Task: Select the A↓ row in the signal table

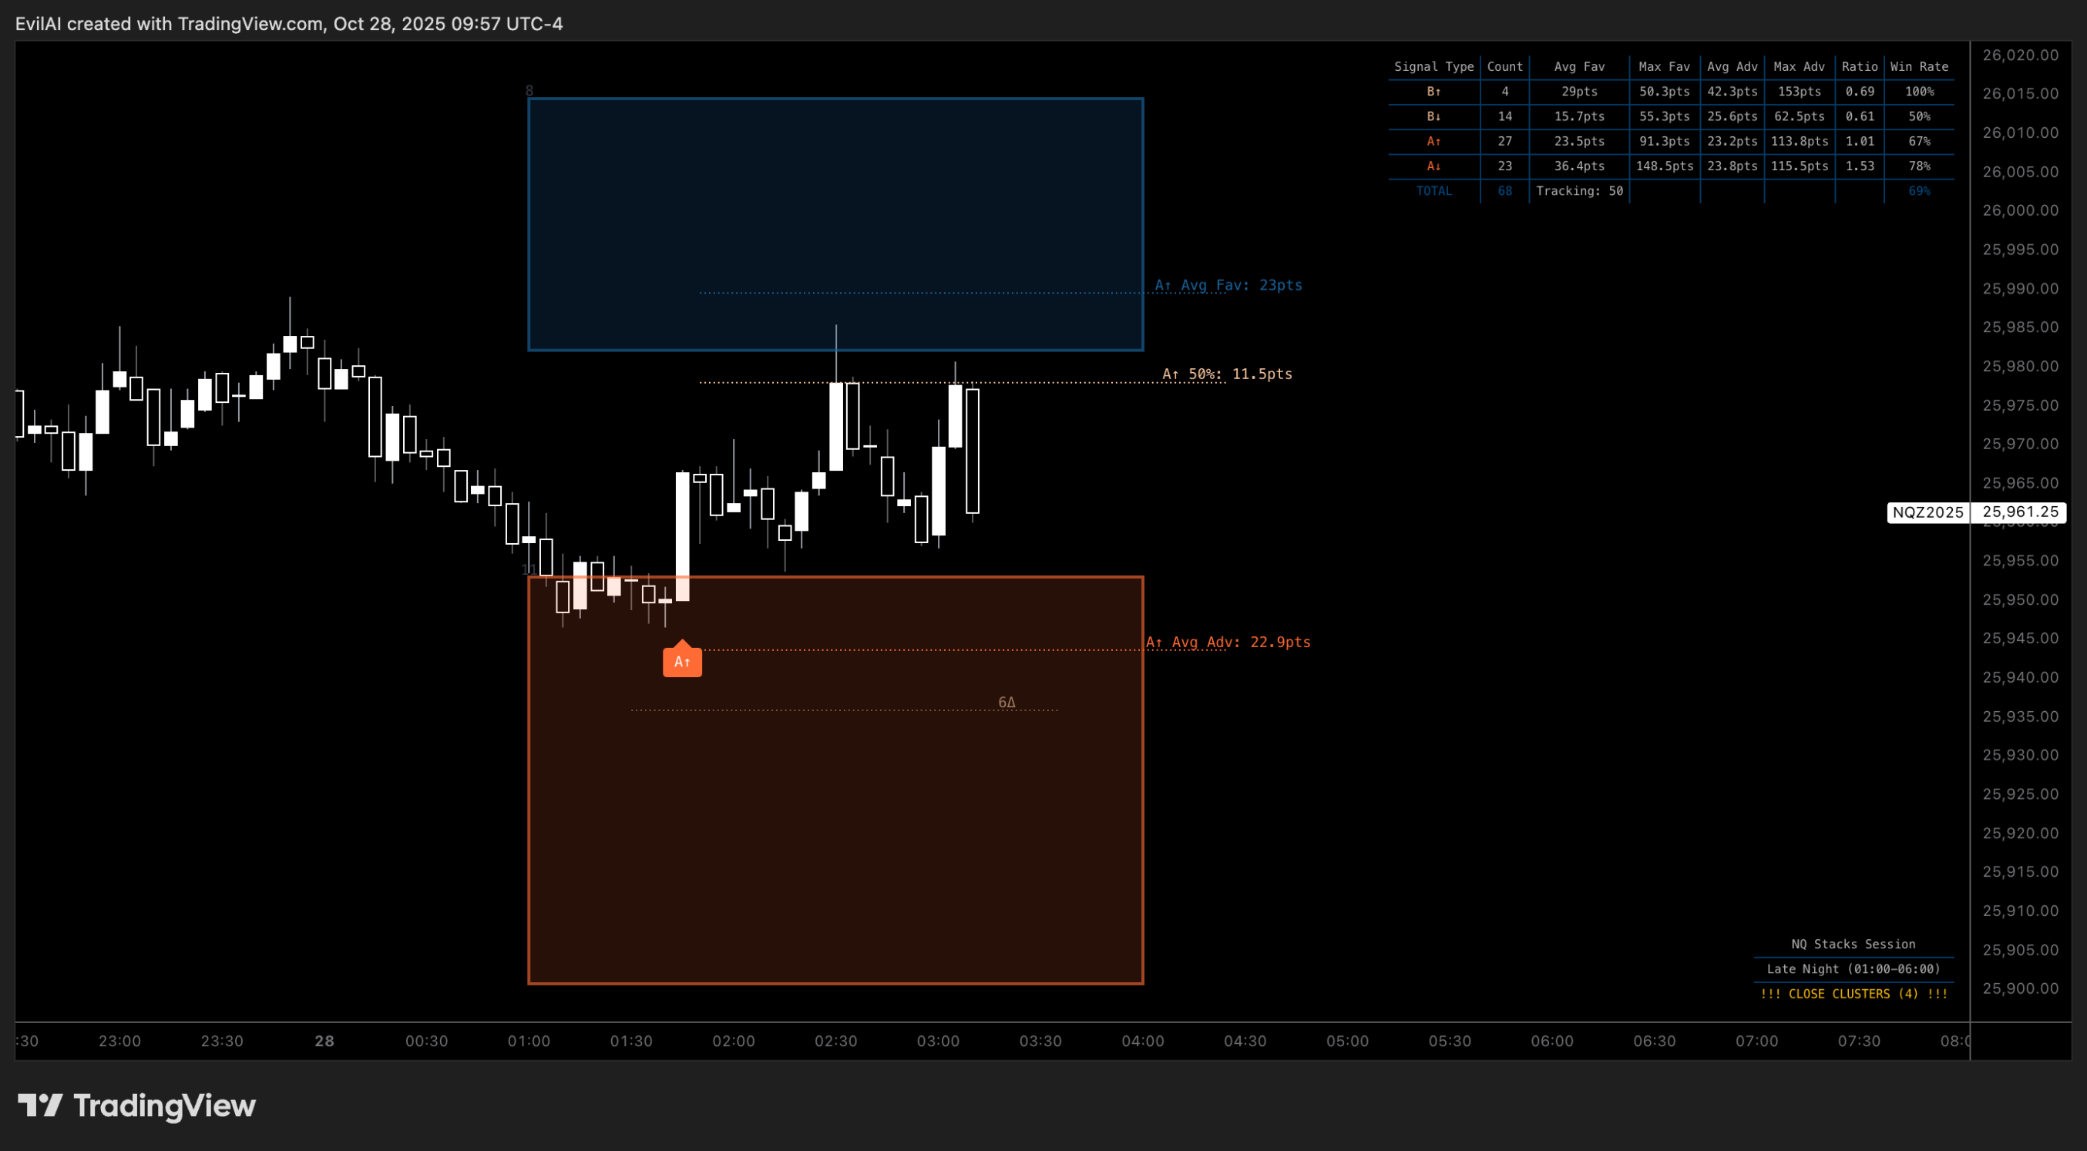Action: pyautogui.click(x=1434, y=166)
